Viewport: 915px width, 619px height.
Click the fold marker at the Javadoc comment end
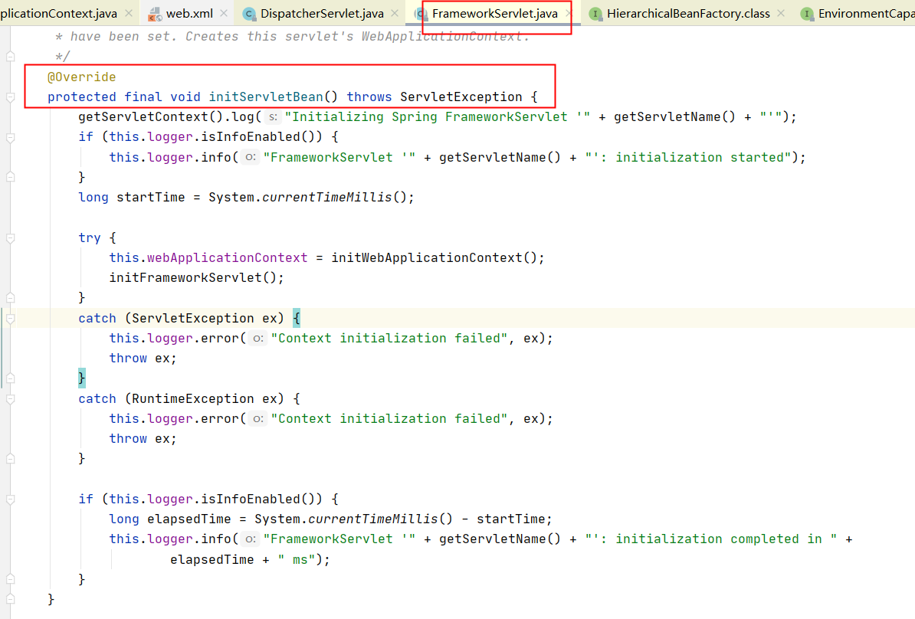coord(11,57)
